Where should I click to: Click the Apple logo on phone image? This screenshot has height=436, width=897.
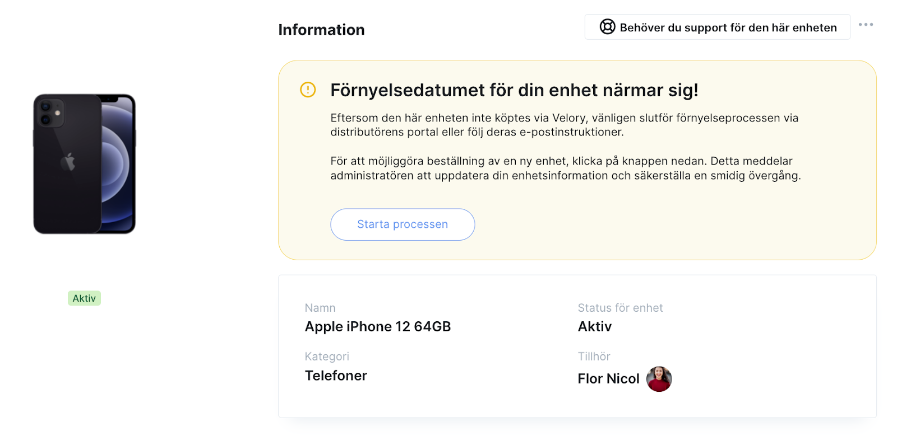(68, 162)
